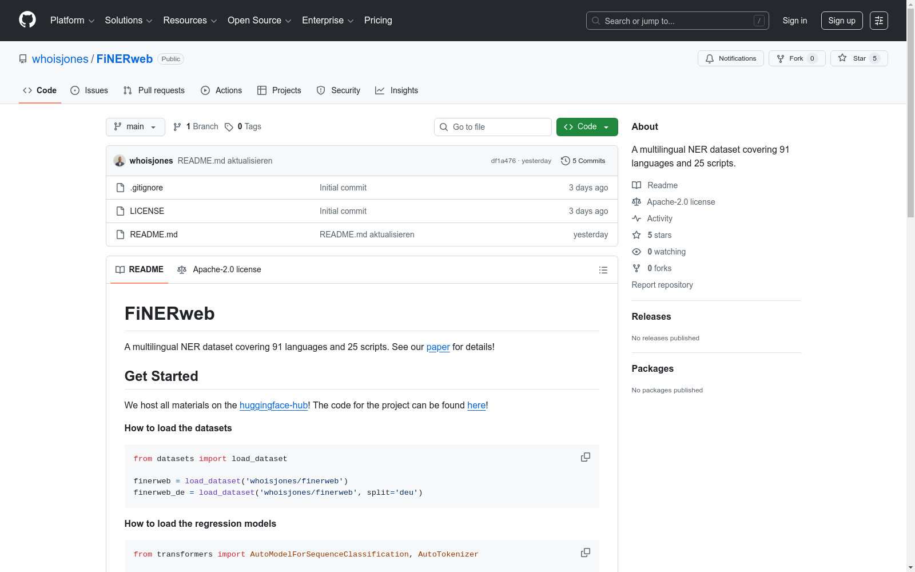
Task: Click the Sign in link
Action: tap(795, 21)
